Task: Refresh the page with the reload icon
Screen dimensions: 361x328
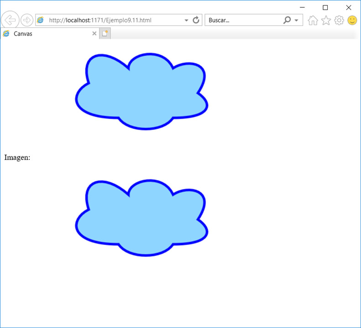Action: tap(196, 20)
